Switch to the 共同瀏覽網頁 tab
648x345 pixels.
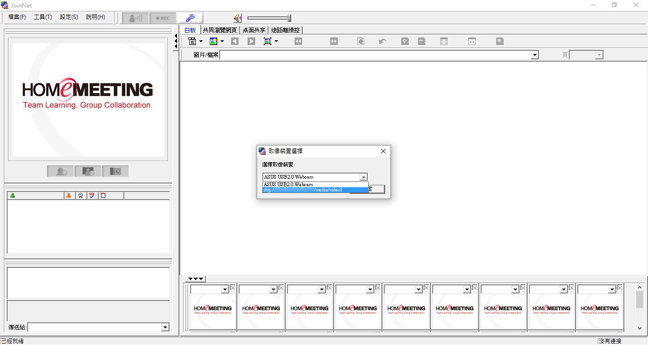pyautogui.click(x=220, y=30)
